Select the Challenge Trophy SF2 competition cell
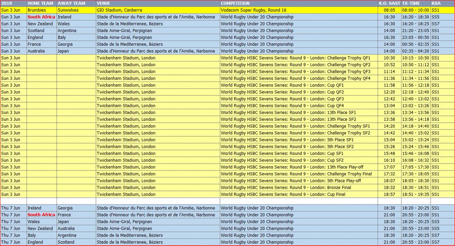The height and width of the screenshot is (246, 455). point(299,133)
